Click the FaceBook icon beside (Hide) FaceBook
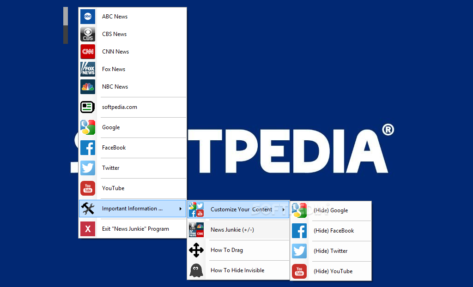Viewport: 473px width, 287px height. click(x=299, y=231)
